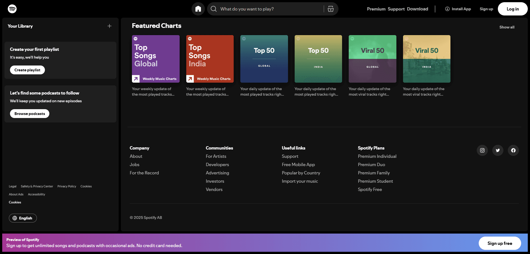
Task: Open Spotify's Instagram page icon
Action: tap(482, 150)
